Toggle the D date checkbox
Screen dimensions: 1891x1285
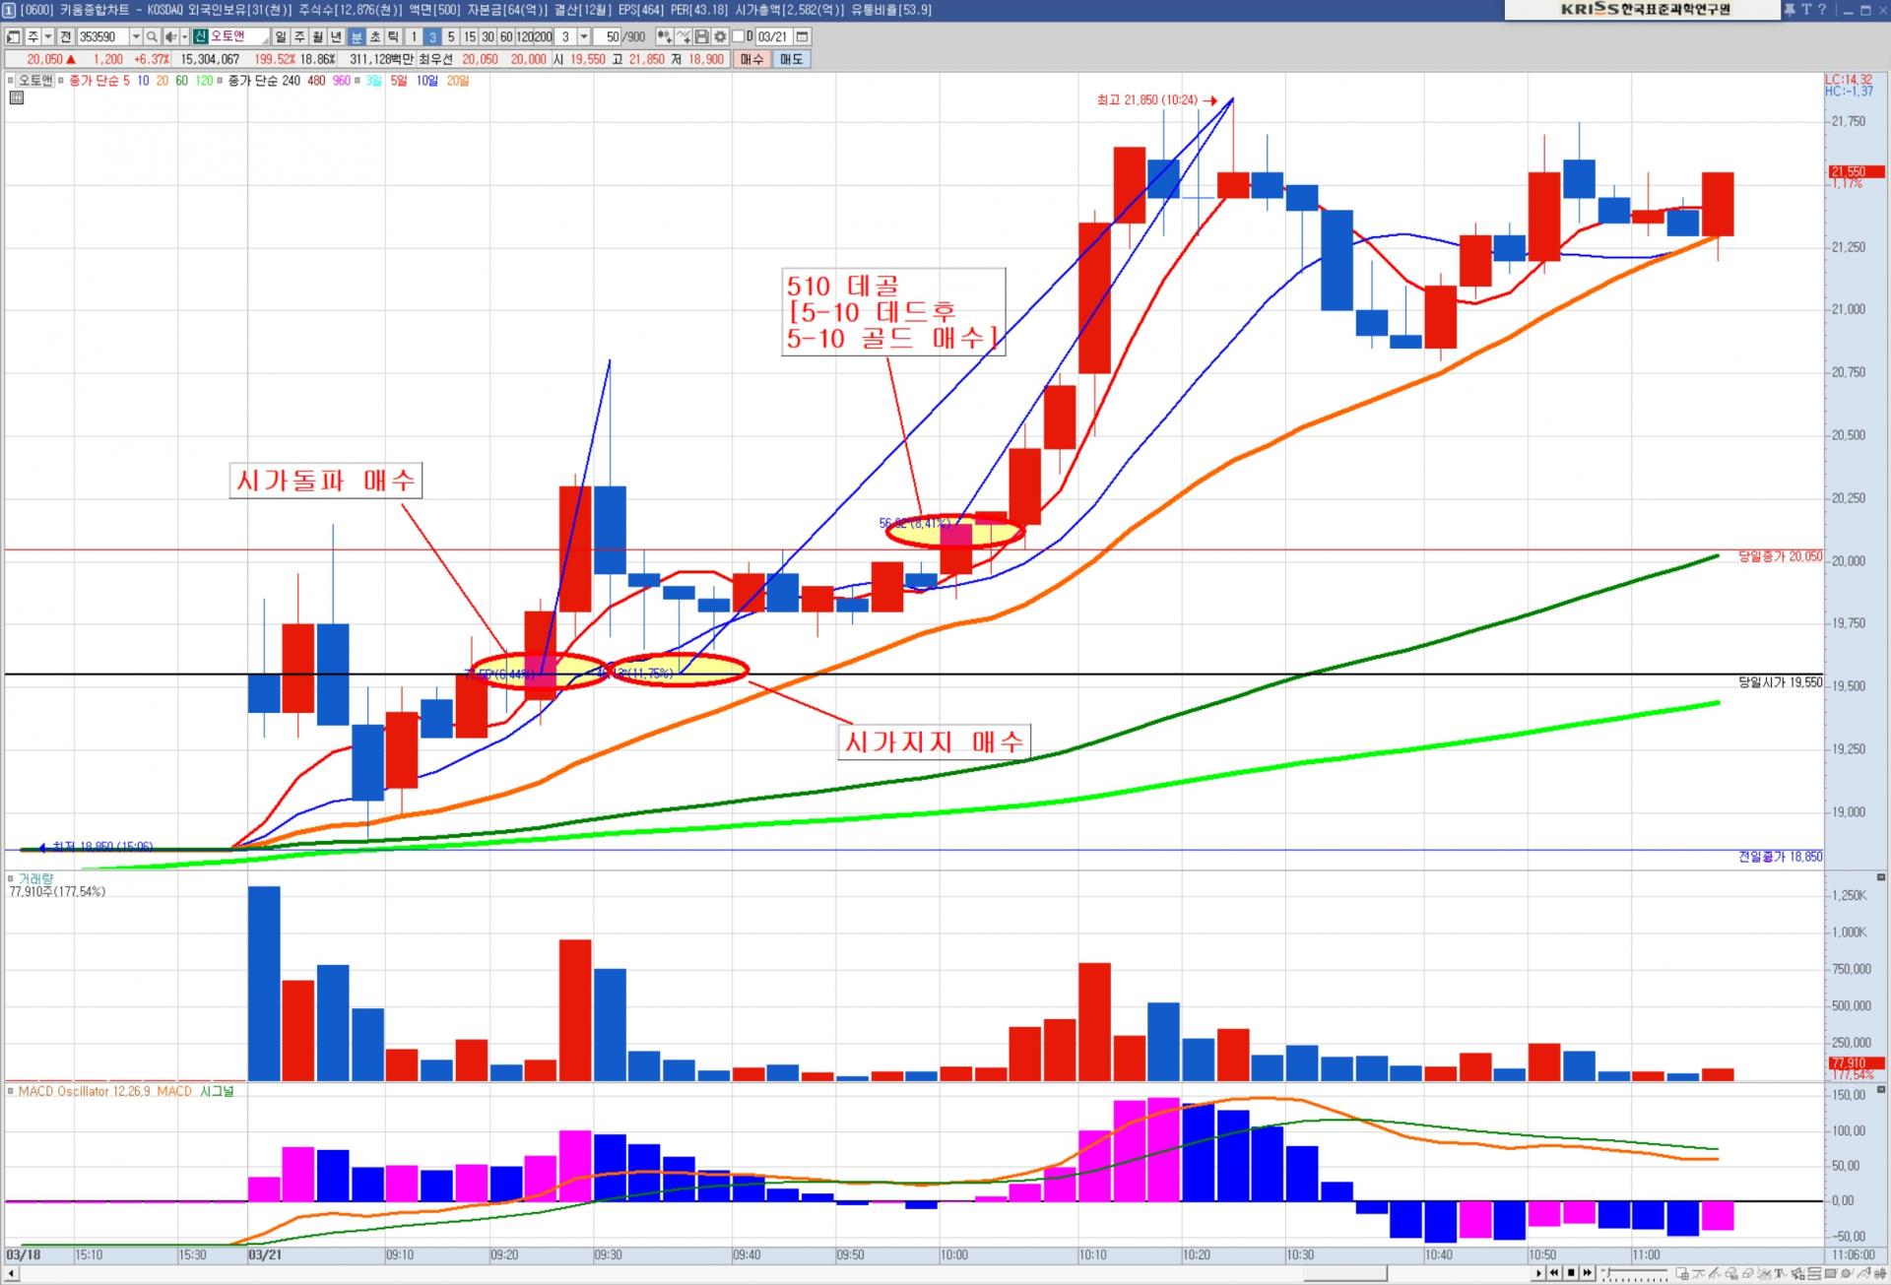(739, 36)
